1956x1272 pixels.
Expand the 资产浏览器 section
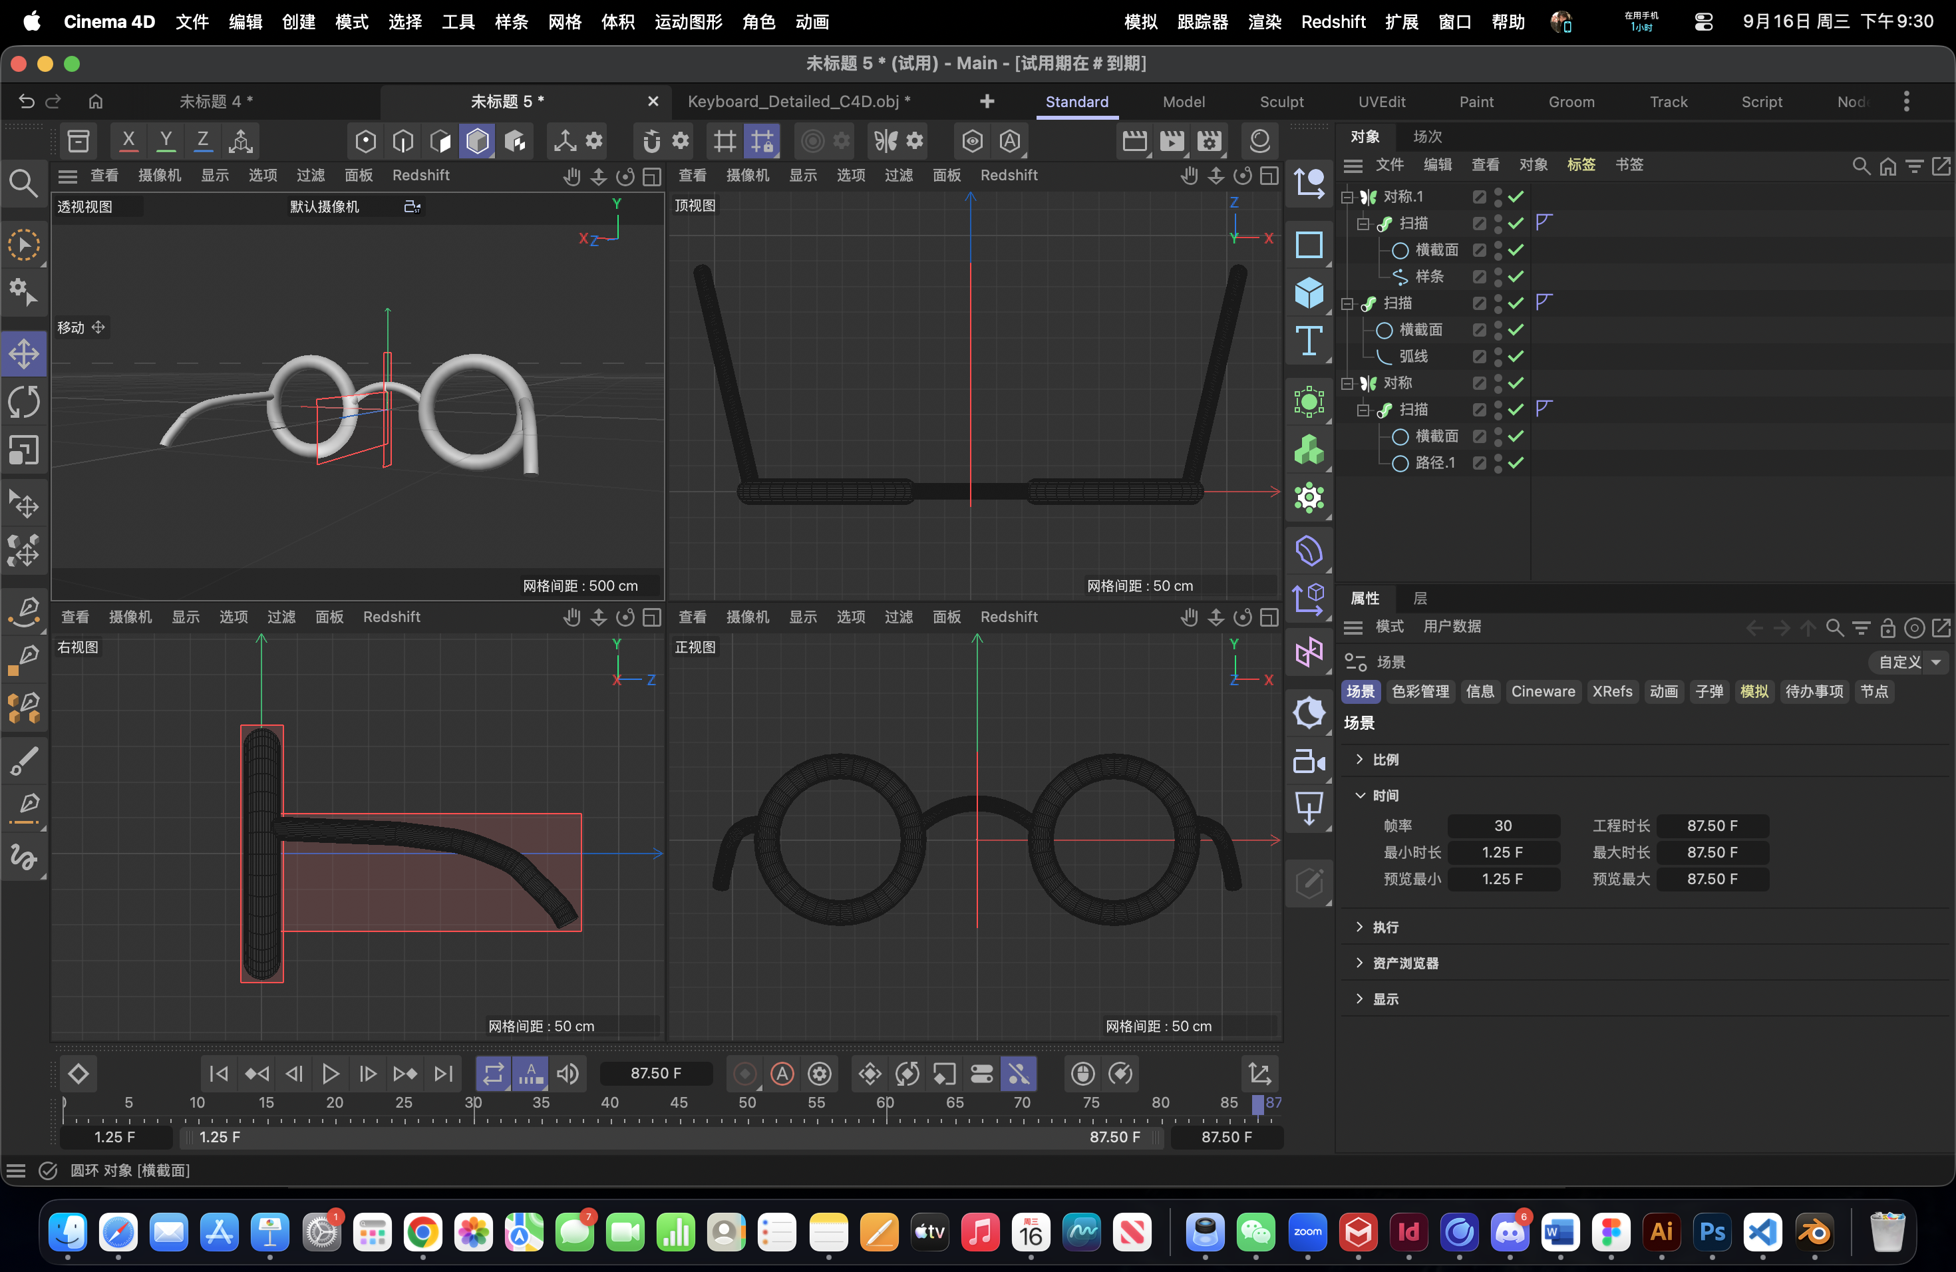(x=1359, y=963)
